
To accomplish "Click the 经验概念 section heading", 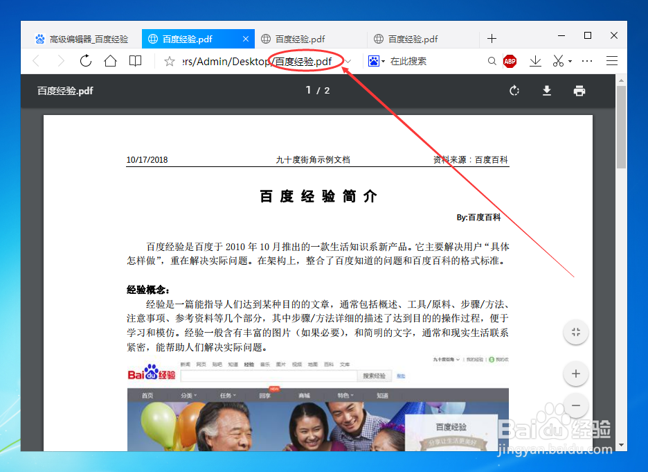I will tap(148, 290).
